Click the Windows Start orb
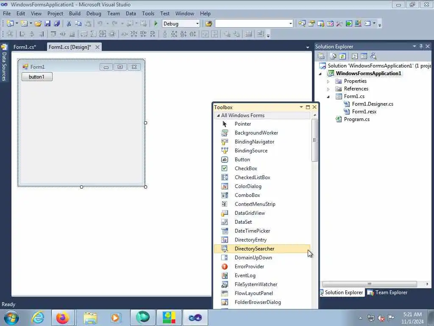The height and width of the screenshot is (326, 434). click(11, 318)
